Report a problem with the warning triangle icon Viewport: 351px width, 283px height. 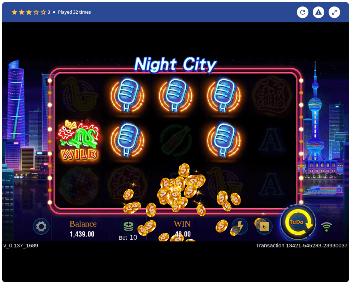tap(318, 12)
